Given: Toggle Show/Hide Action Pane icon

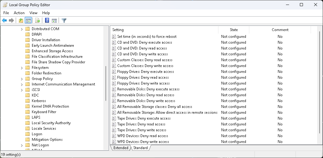Looking at the screenshot, I should [x=54, y=21].
